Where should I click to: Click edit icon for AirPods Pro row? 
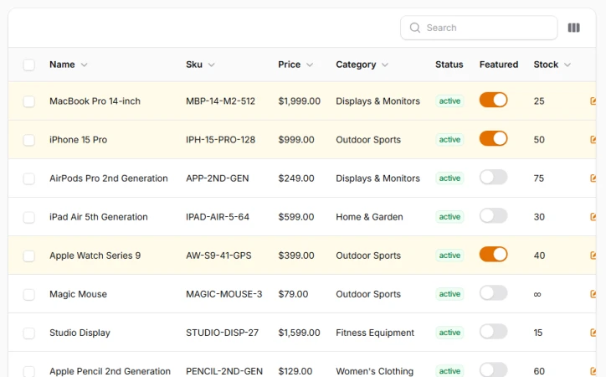tap(593, 178)
